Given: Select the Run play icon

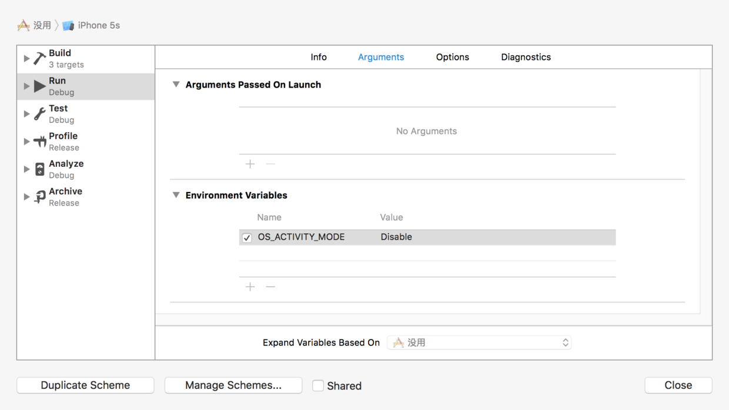Looking at the screenshot, I should click(39, 86).
